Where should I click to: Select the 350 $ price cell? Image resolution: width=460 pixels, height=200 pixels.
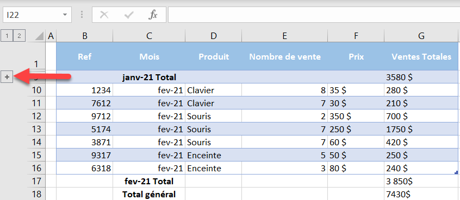coord(356,116)
